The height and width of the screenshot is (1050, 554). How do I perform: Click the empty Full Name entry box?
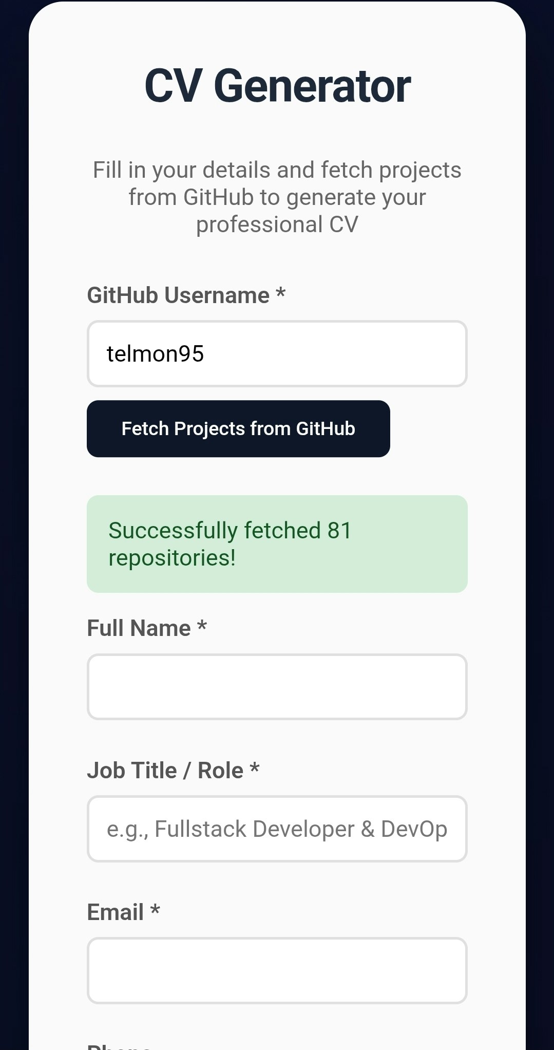coord(277,687)
